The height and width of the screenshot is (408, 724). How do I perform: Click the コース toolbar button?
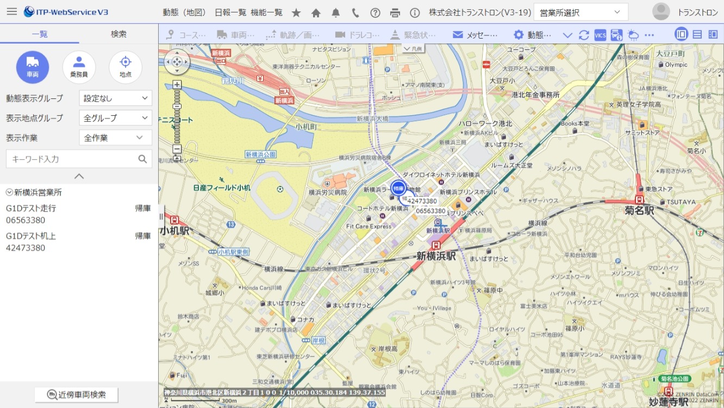coord(186,35)
